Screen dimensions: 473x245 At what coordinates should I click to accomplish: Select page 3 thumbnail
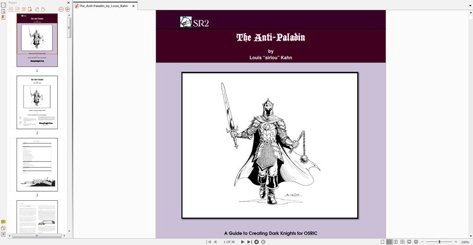pos(37,165)
